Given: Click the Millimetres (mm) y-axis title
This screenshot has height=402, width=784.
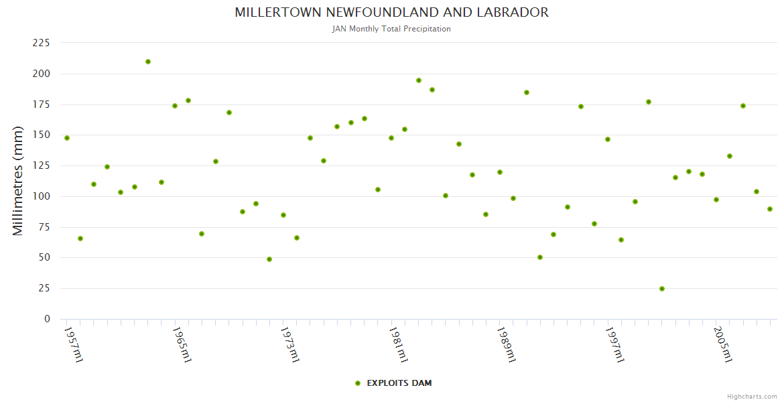Looking at the screenshot, I should [18, 180].
